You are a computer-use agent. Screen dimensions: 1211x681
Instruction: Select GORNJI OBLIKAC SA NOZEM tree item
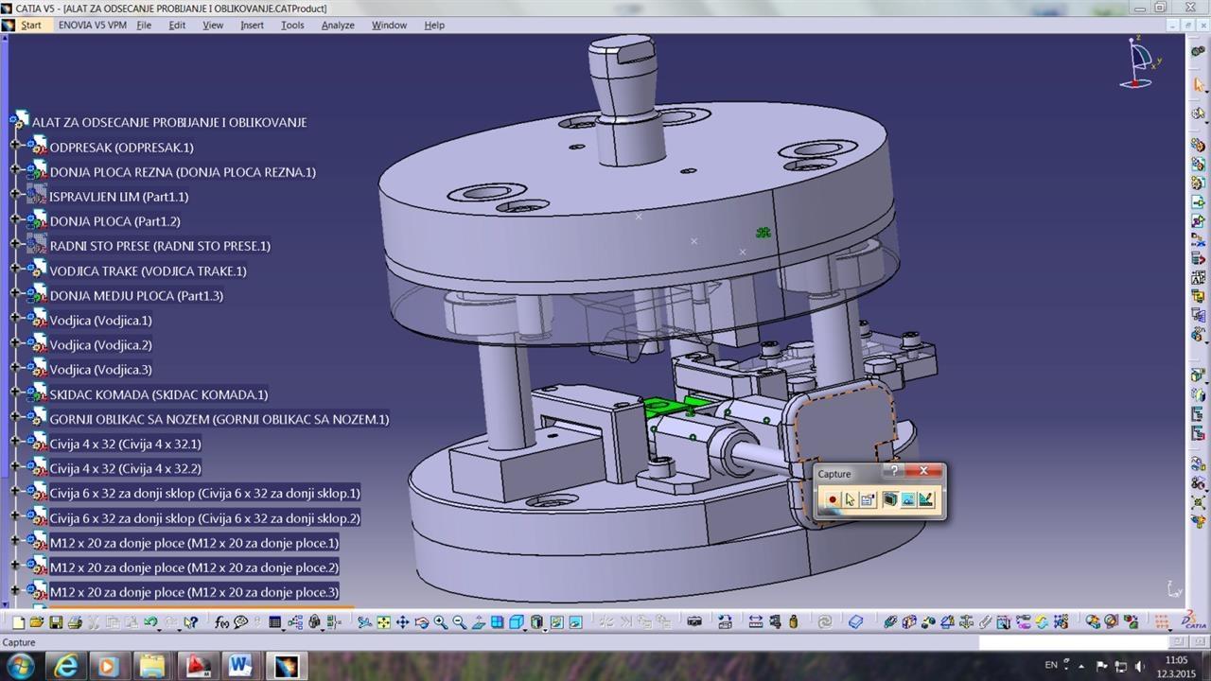219,419
